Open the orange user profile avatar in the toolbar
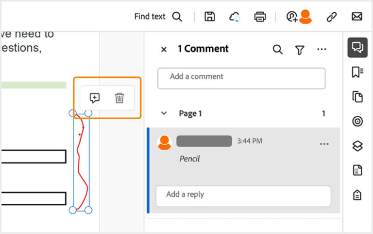373x234 pixels. 305,17
